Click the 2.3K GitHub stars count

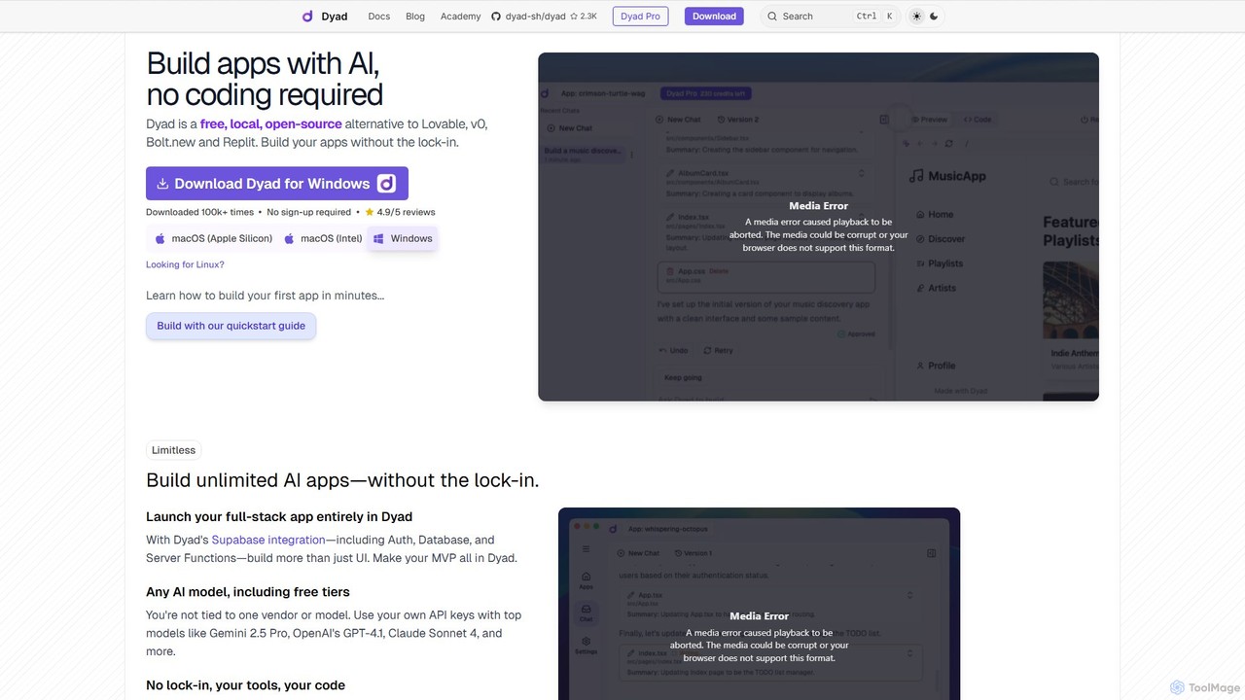pos(585,17)
